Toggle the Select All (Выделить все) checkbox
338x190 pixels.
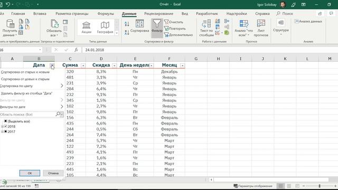tap(6, 121)
